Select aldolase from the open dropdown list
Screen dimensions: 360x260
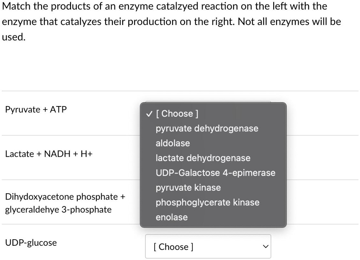pos(173,143)
